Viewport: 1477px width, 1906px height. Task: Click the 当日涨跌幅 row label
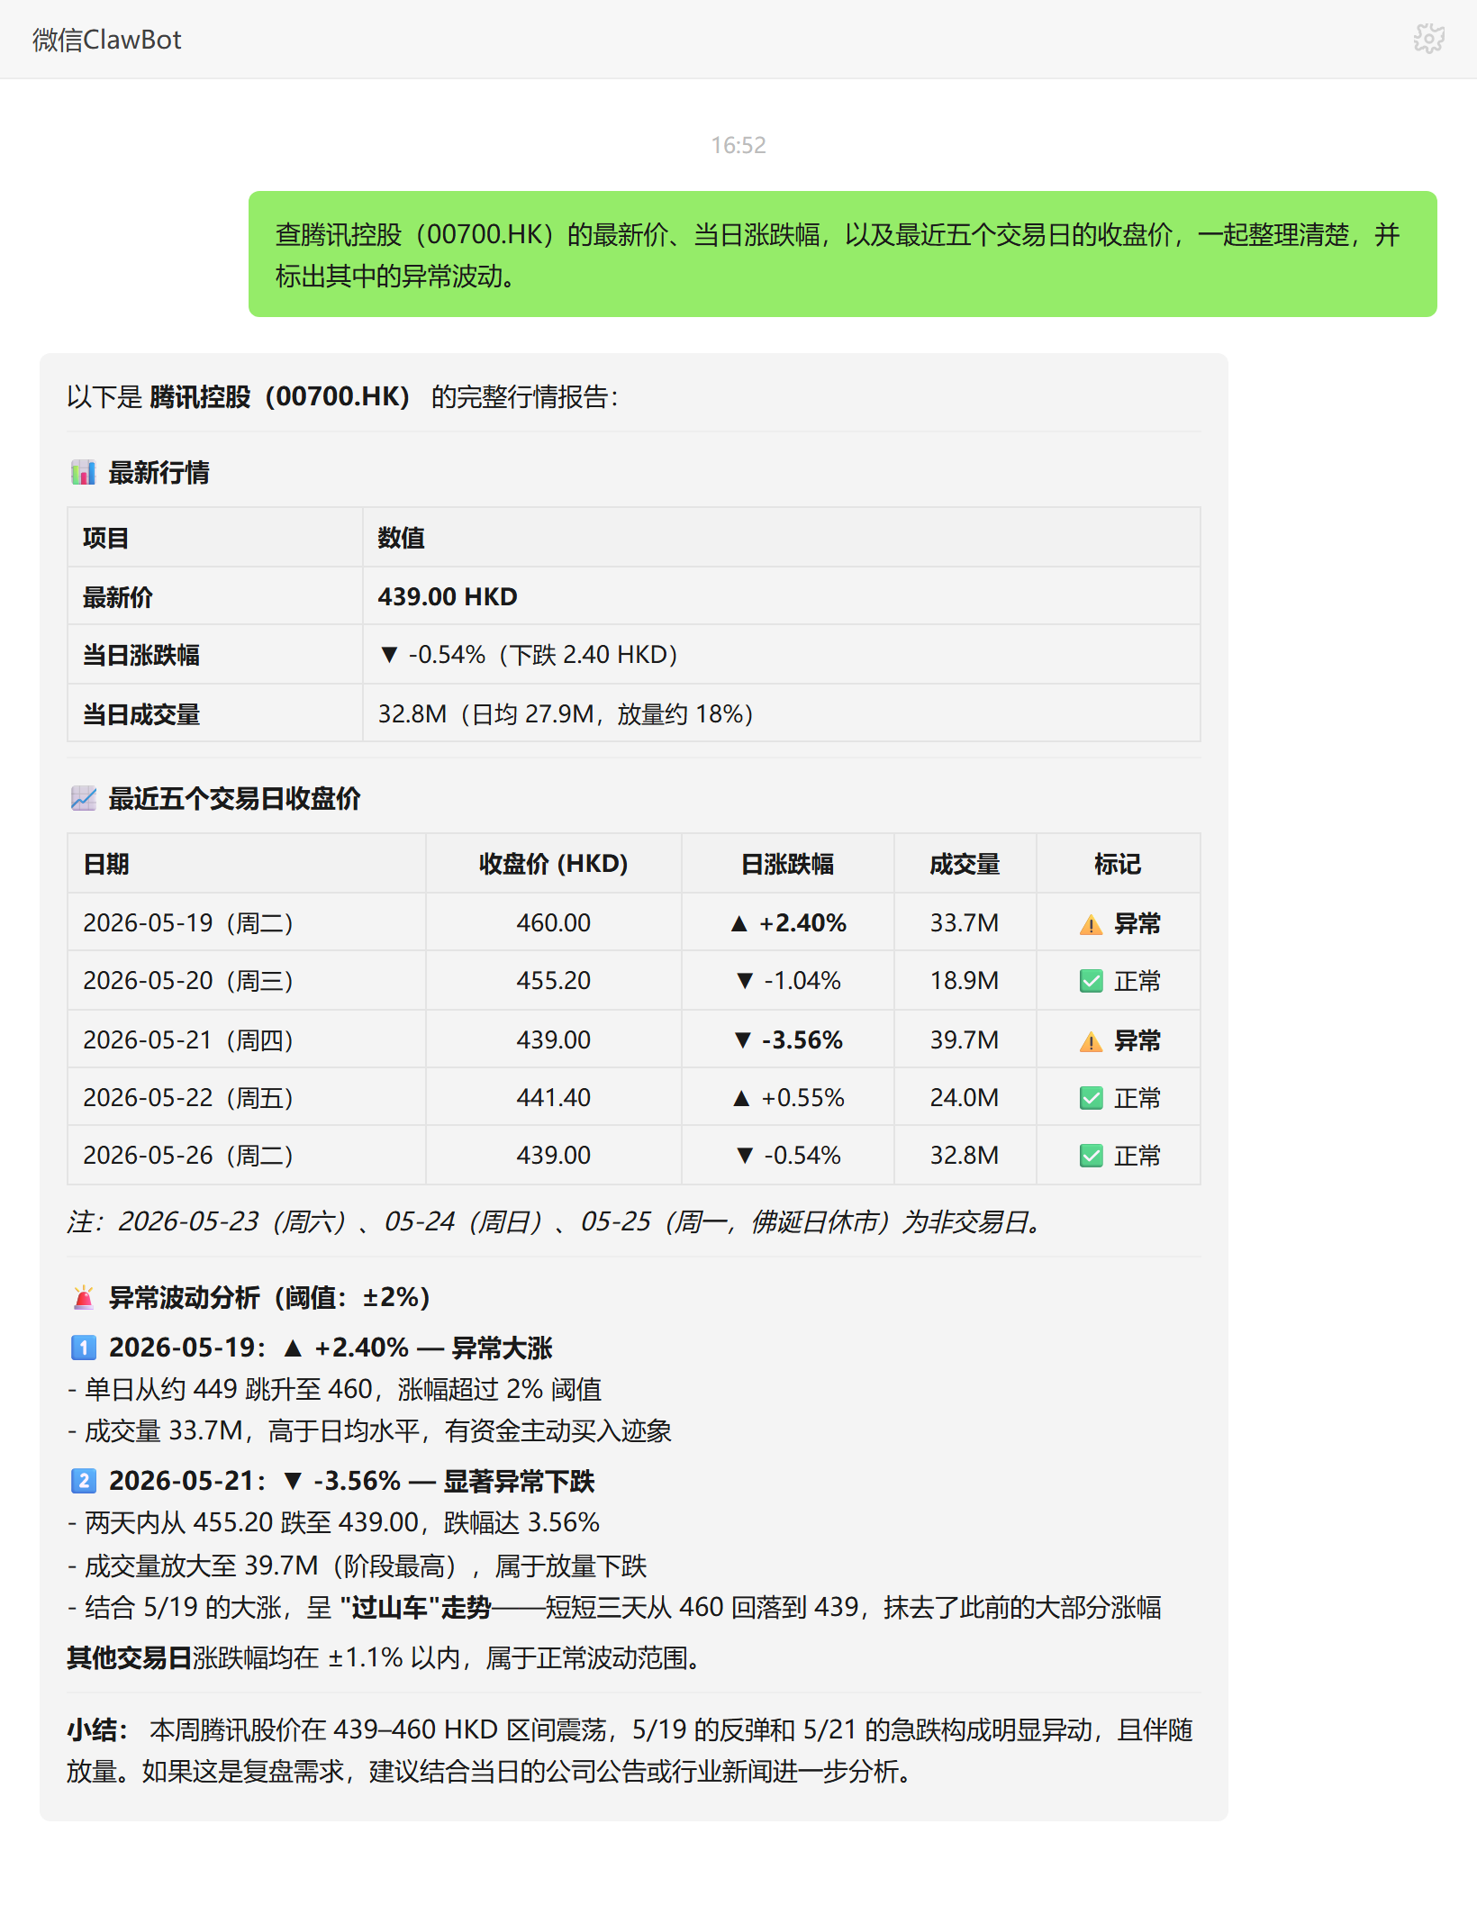140,655
